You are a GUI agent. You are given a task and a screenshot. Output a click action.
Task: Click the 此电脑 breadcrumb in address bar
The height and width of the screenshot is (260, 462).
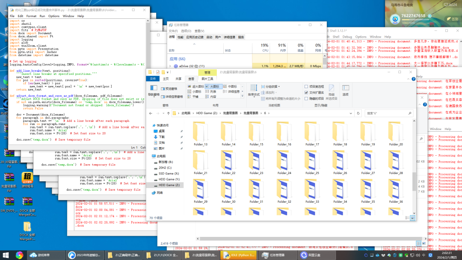click(x=186, y=113)
